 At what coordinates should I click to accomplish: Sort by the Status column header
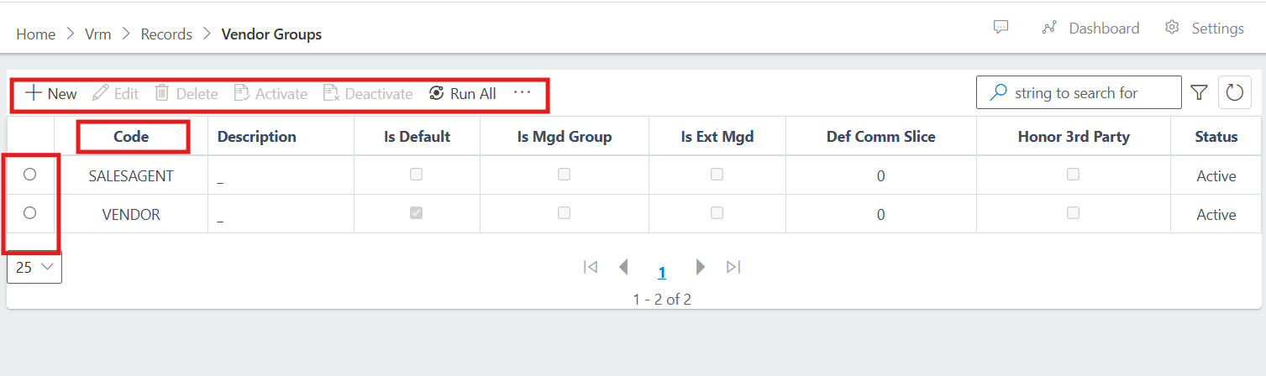click(1216, 137)
